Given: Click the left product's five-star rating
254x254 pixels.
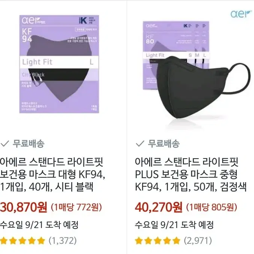Looking at the screenshot, I should [23, 241].
